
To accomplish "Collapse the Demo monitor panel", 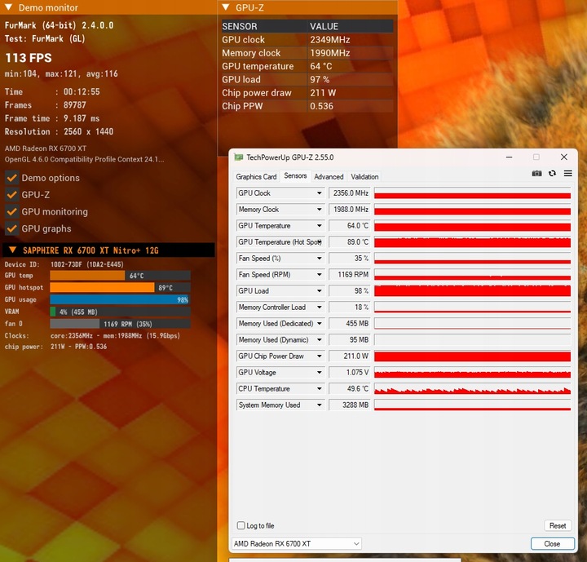I will 9,7.
